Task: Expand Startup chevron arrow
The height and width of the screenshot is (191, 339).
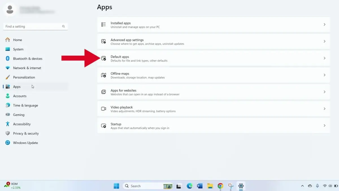Action: tap(325, 126)
